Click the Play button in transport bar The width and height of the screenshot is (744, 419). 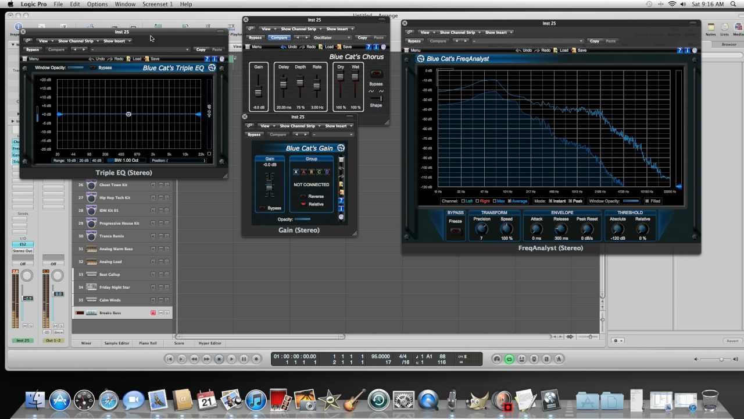pyautogui.click(x=231, y=359)
